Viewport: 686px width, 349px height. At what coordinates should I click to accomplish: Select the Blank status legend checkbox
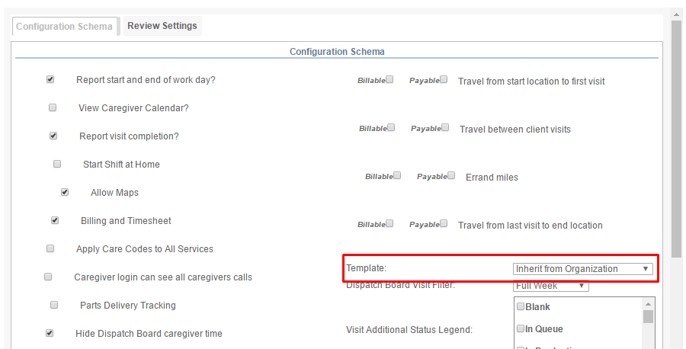coord(521,306)
